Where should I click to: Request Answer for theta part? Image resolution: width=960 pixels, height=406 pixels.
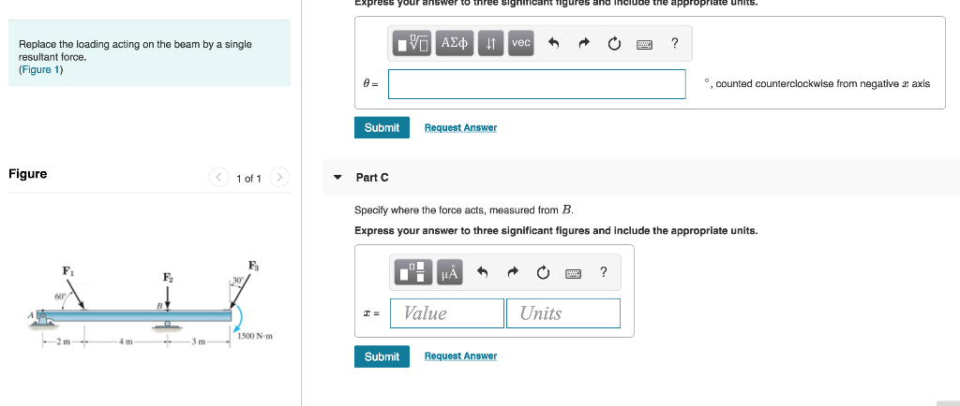tap(460, 127)
